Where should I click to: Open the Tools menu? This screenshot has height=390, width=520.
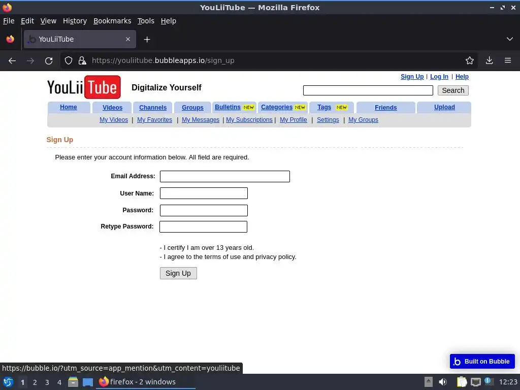(146, 21)
